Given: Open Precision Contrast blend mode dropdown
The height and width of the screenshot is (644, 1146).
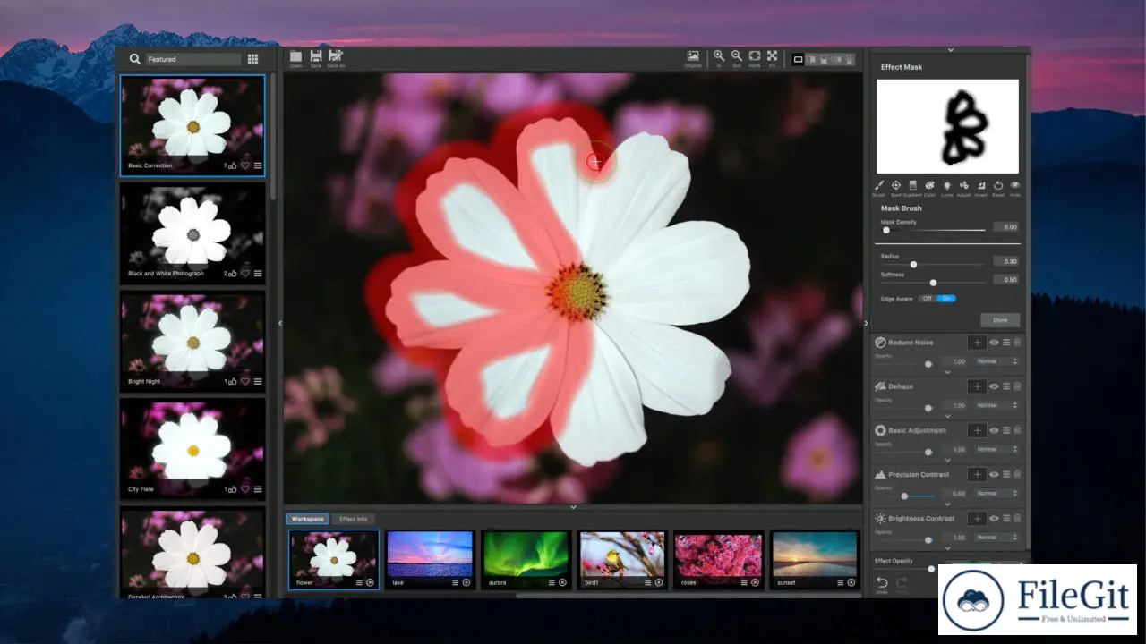Looking at the screenshot, I should pos(996,493).
